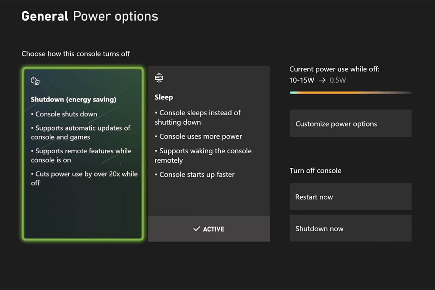Image resolution: width=435 pixels, height=290 pixels.
Task: Click the current power use bar
Action: click(x=351, y=93)
